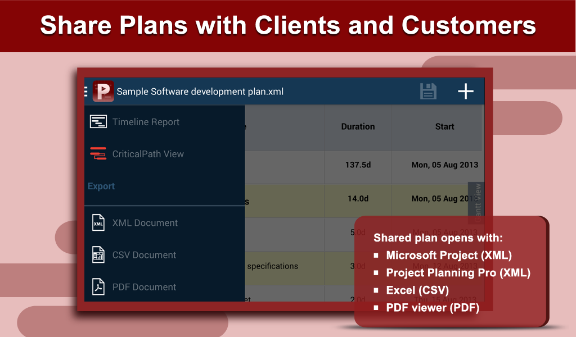Open the Gantt View side tab
576x337 pixels.
coord(476,203)
